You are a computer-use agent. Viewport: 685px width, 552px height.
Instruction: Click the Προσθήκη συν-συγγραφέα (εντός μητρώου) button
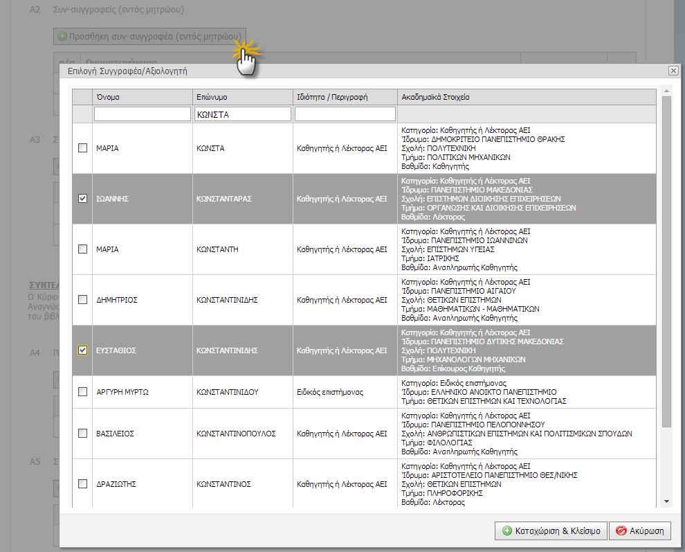[x=150, y=36]
